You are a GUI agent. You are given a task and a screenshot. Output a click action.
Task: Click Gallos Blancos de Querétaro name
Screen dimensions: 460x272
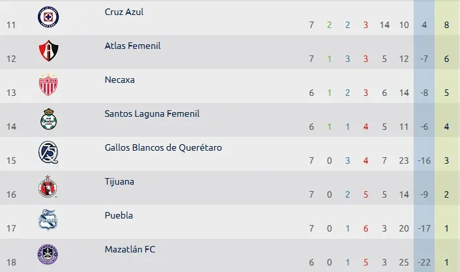(163, 147)
